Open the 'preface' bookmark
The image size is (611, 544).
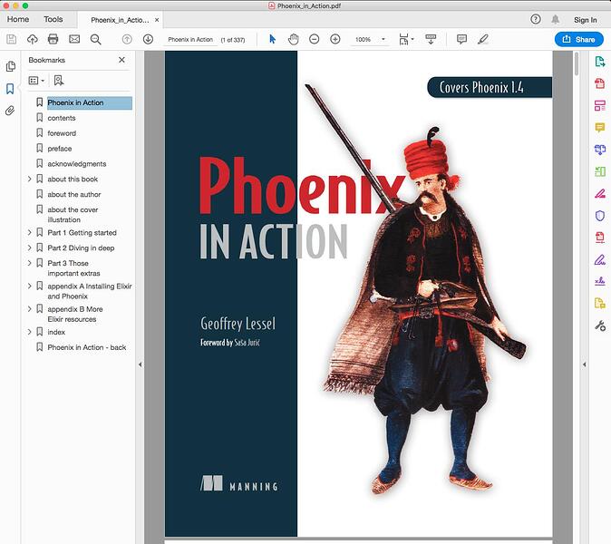[60, 149]
